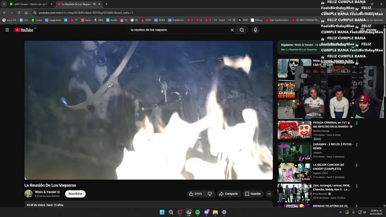Open options for Mujeres In The Club video

357,61
